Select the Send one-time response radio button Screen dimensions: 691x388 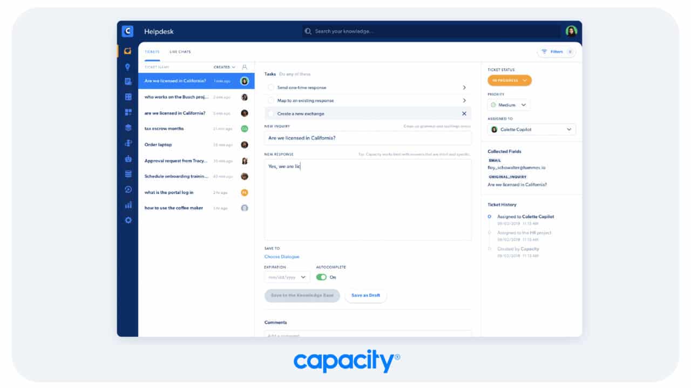[x=271, y=87]
